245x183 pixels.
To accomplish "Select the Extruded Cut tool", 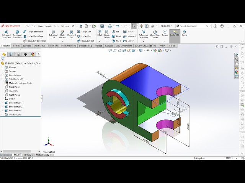I will [x=53, y=34].
